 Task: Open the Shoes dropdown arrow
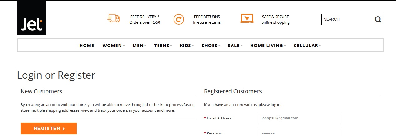pos(219,46)
